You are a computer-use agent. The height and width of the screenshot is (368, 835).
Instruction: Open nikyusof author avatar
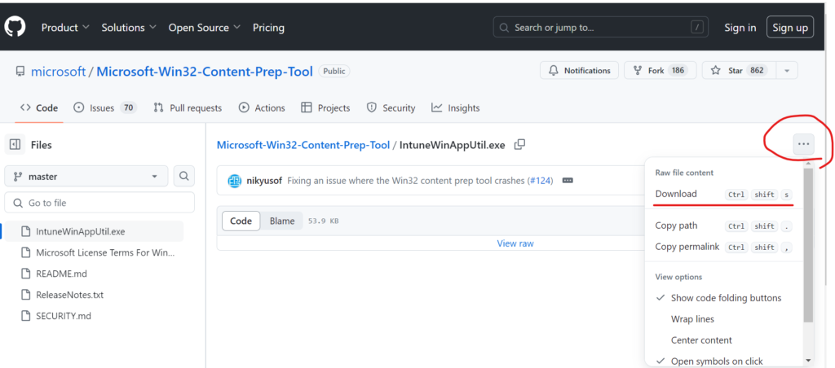point(234,181)
